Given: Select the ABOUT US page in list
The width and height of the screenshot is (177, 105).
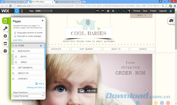Looking at the screenshot, I should click(28, 73).
